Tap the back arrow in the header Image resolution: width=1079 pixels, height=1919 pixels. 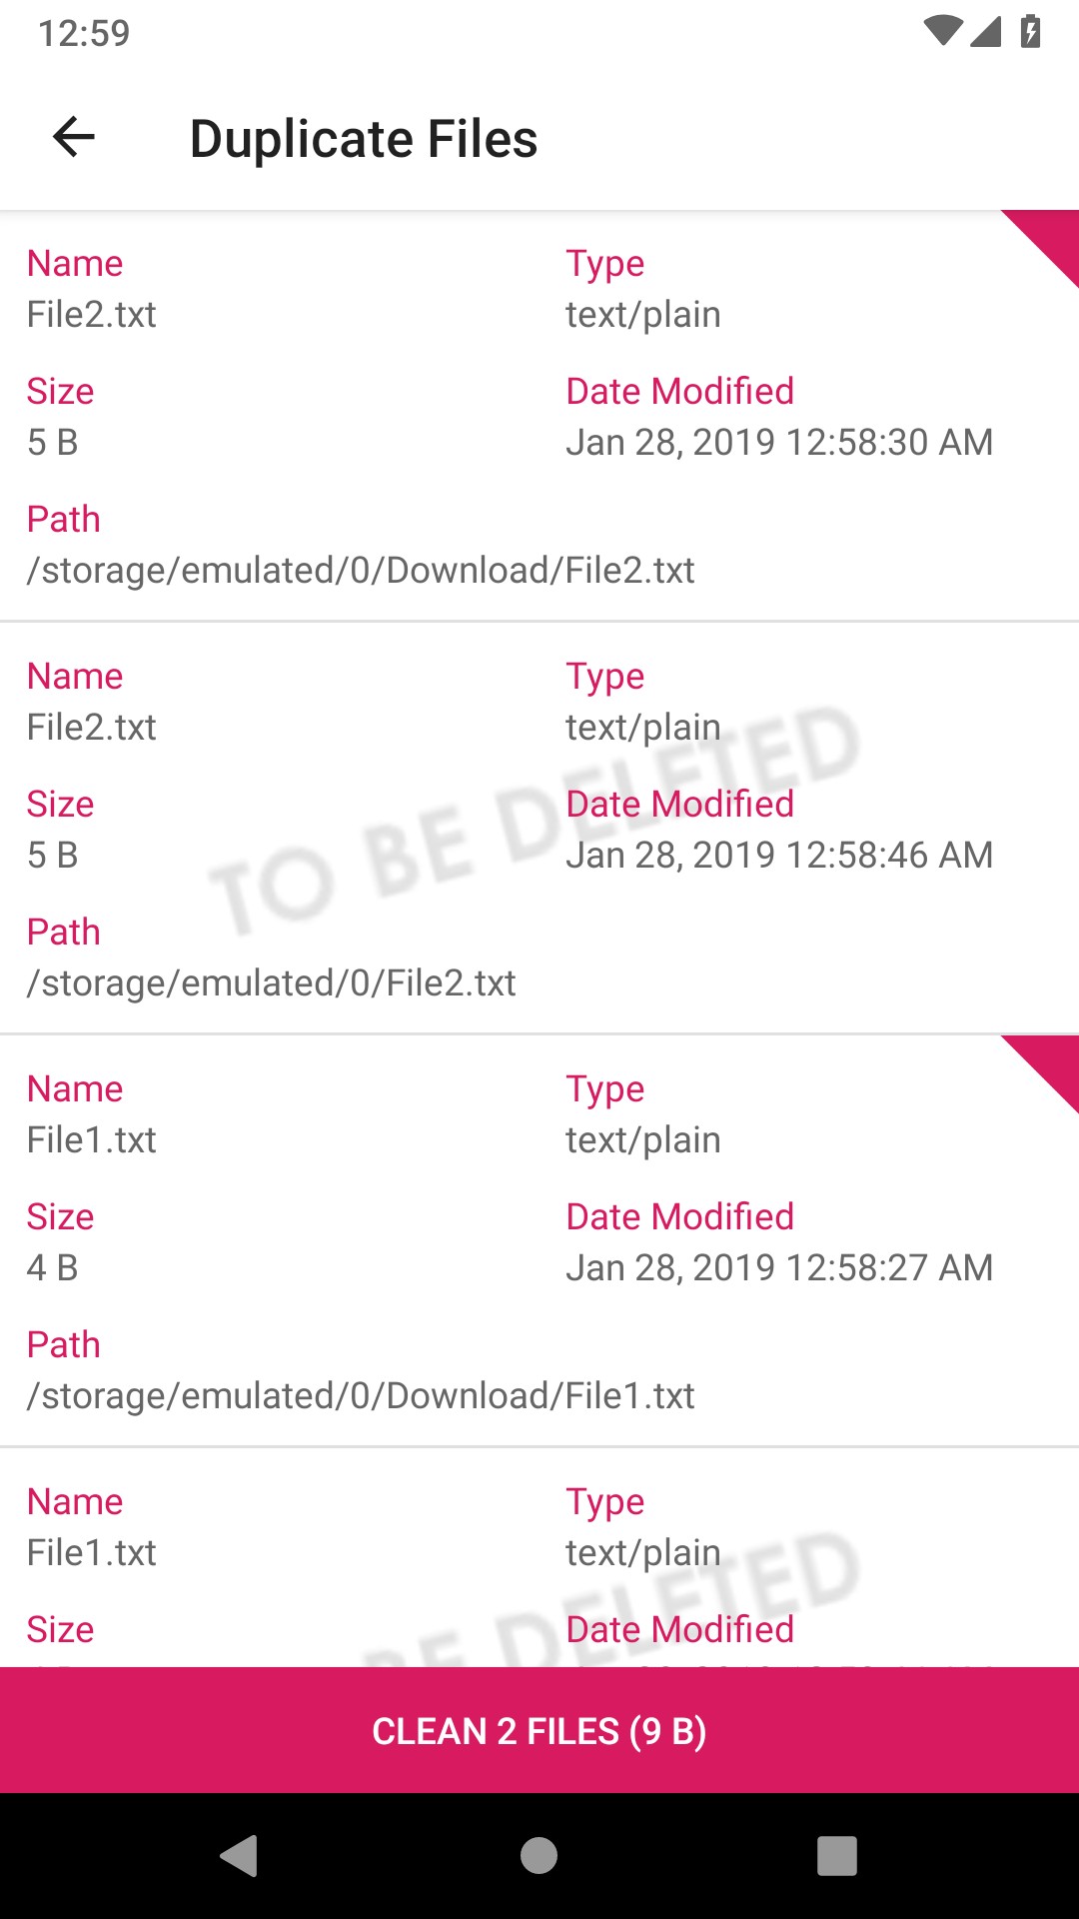pyautogui.click(x=73, y=138)
